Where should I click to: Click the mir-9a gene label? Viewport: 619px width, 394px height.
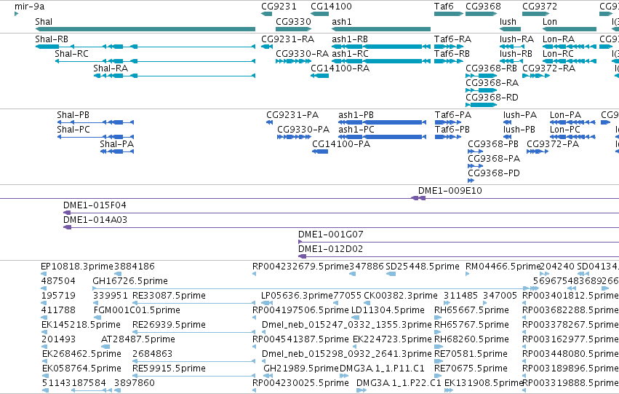coord(29,7)
